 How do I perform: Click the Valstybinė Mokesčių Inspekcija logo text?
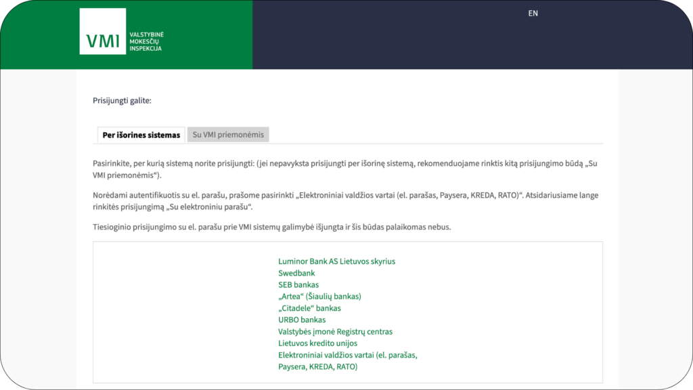click(x=145, y=41)
